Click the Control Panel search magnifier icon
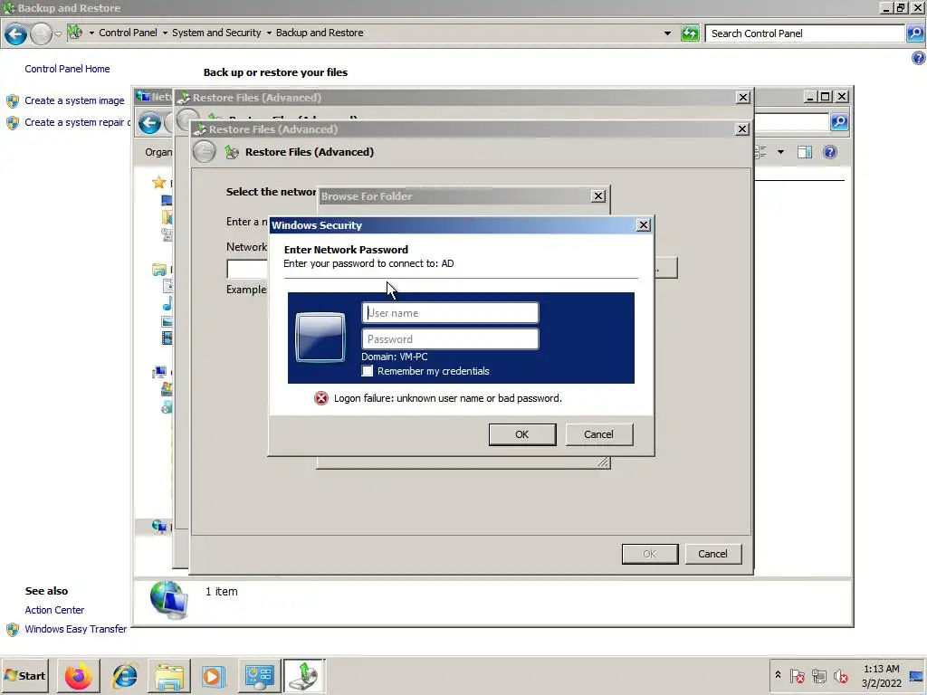The width and height of the screenshot is (927, 695). (914, 33)
